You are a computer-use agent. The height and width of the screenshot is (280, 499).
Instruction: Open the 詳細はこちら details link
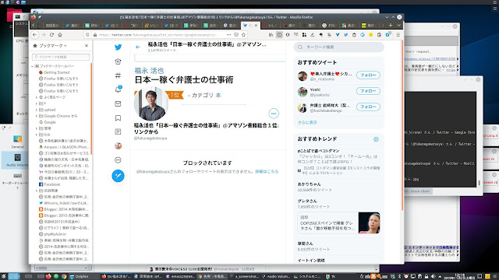(x=267, y=171)
